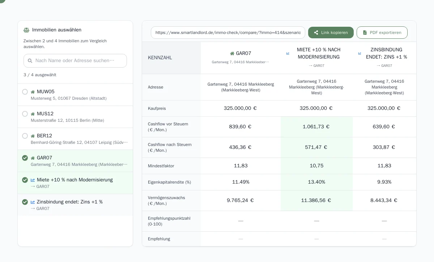This screenshot has height=262, width=434.
Task: Click the house icon next to MUW05
Action: click(33, 92)
